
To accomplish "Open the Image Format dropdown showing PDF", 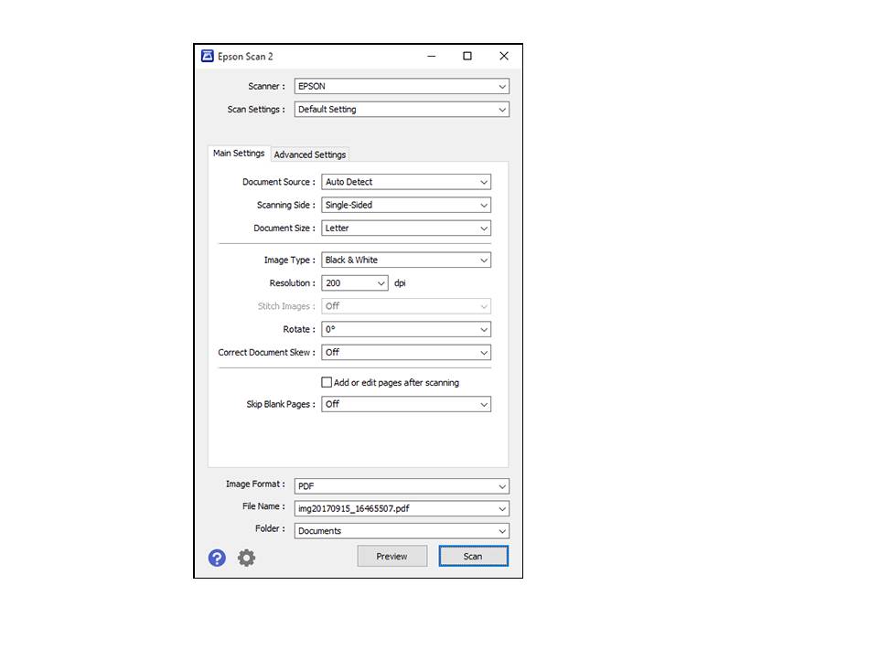I will (x=402, y=486).
